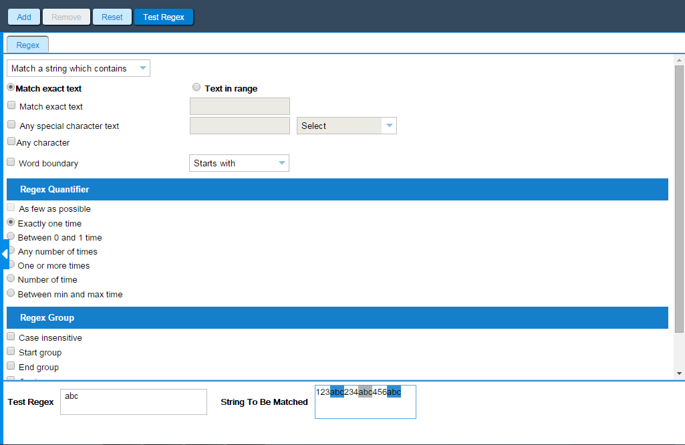The width and height of the screenshot is (685, 445).
Task: Toggle As few as possible checkbox
Action: 11,207
